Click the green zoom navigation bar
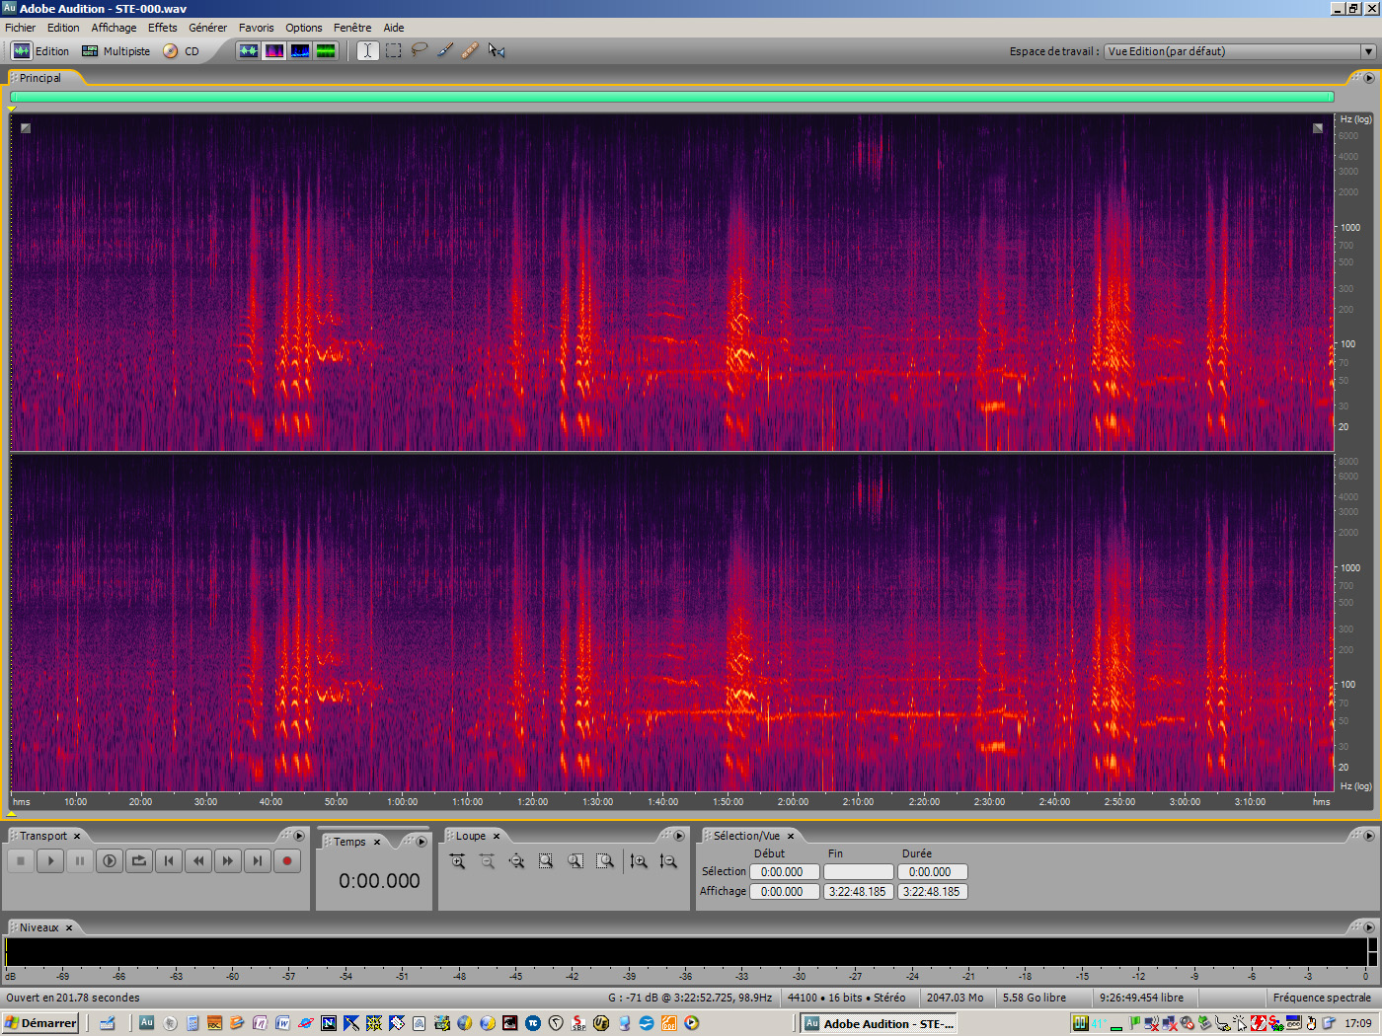 (671, 97)
